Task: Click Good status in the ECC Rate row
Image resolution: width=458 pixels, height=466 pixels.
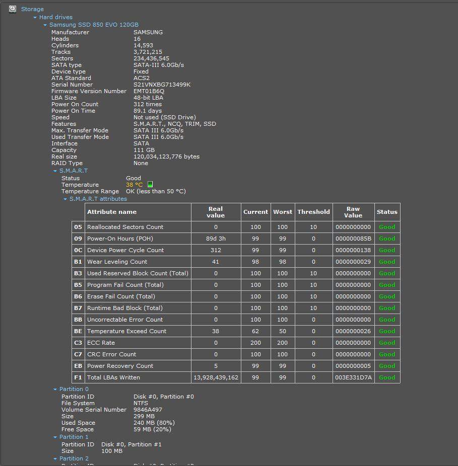Action: (387, 343)
